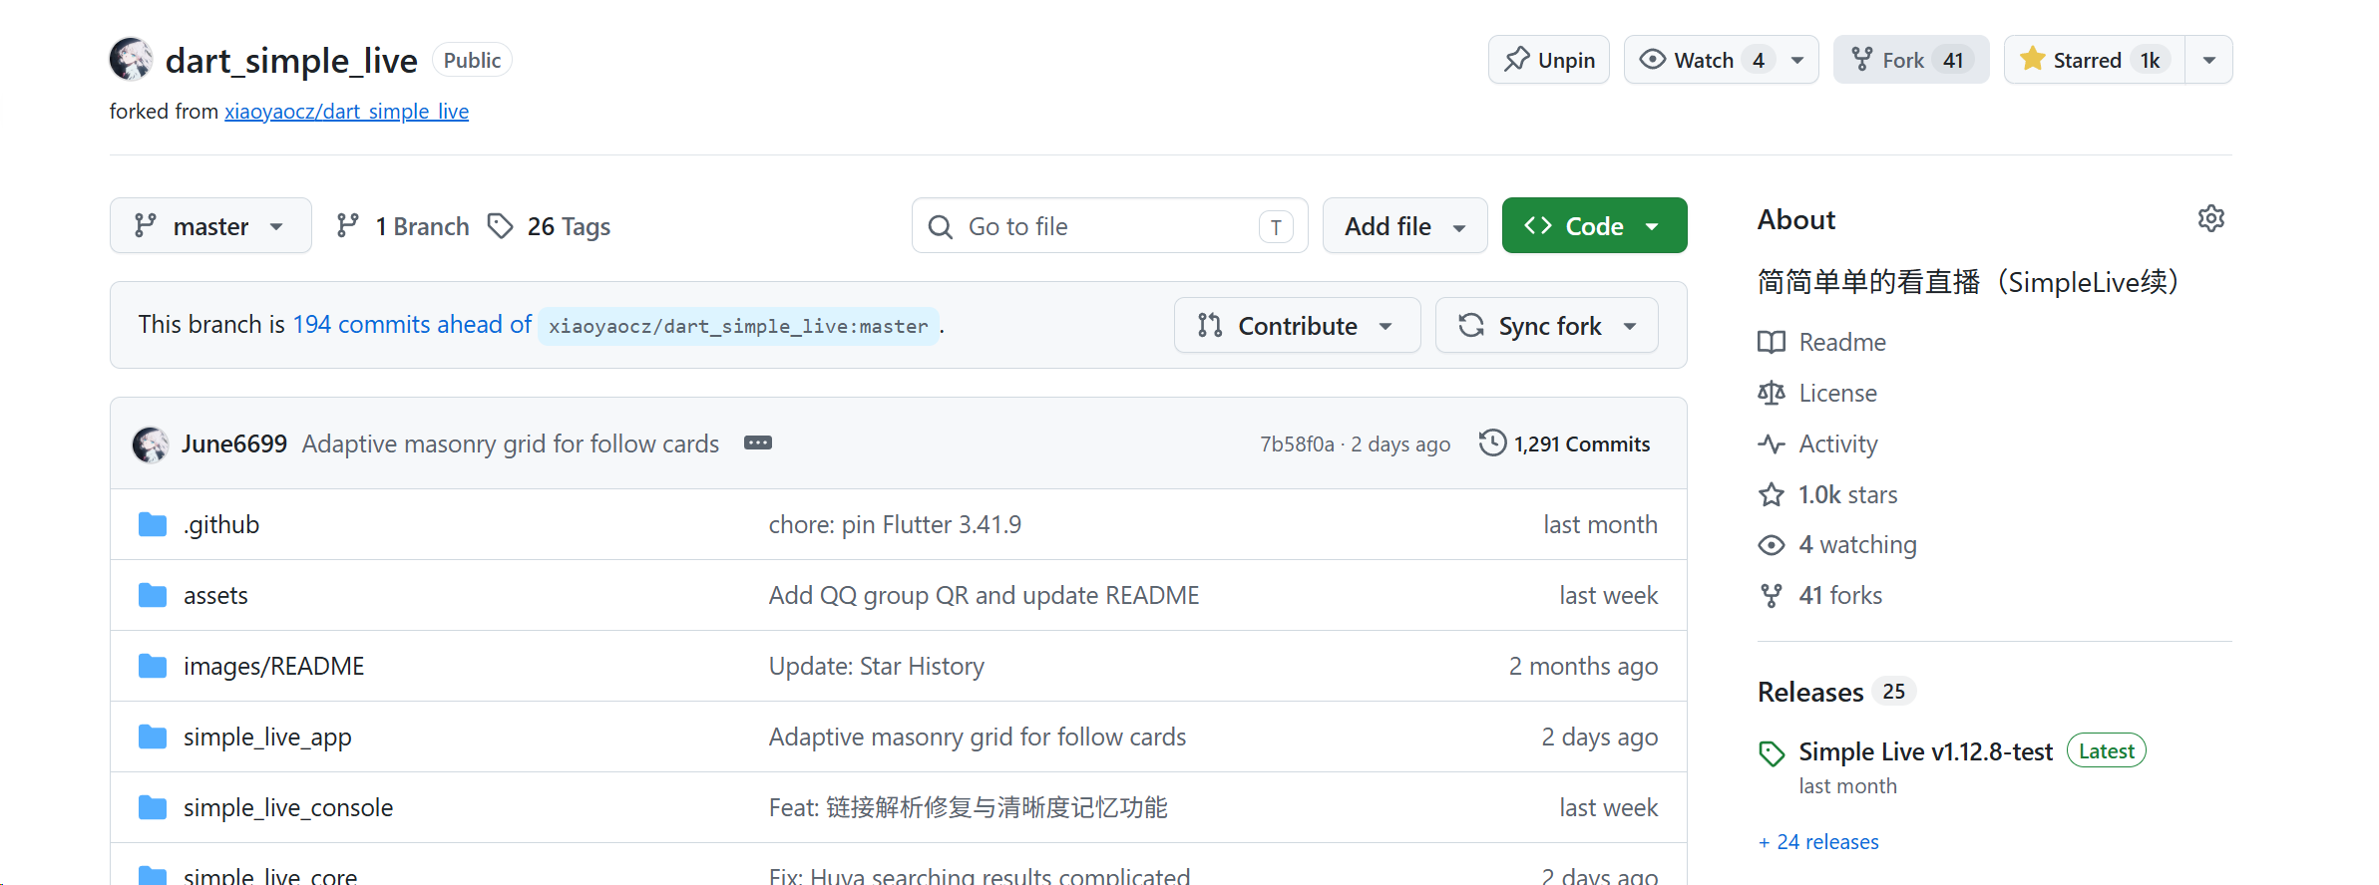Click the fork icon beside 41 forks
This screenshot has width=2379, height=885.
click(x=1772, y=595)
